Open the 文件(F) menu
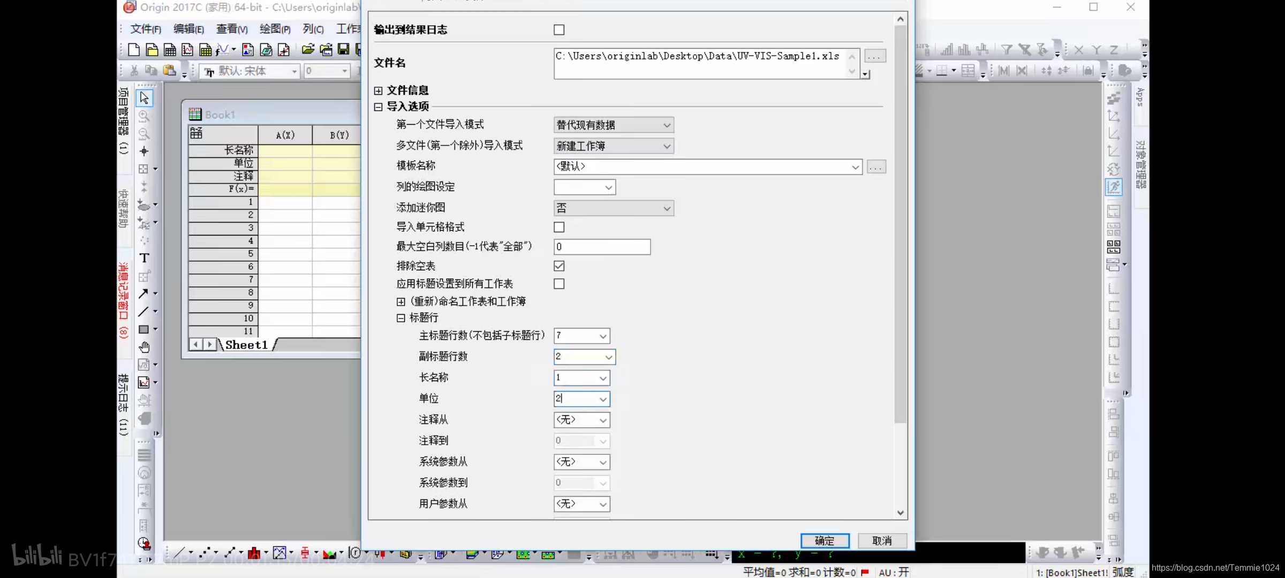The image size is (1285, 578). [146, 29]
